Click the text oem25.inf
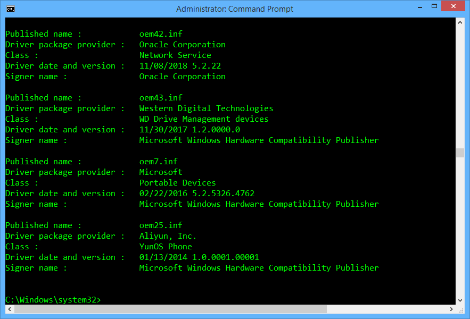470x319 pixels. click(x=161, y=225)
